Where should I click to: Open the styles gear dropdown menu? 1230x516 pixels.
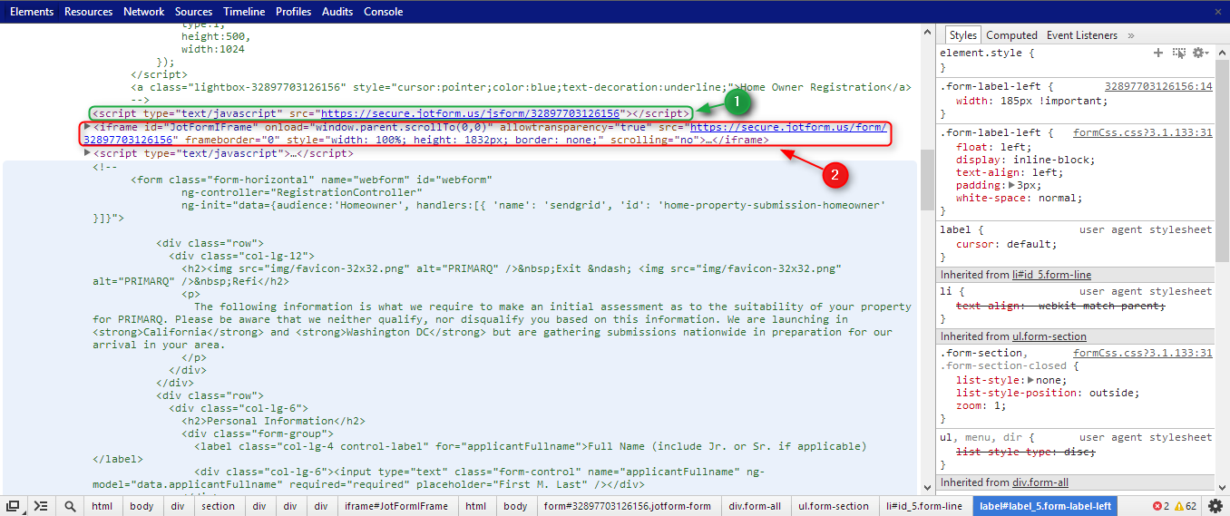(x=1200, y=54)
